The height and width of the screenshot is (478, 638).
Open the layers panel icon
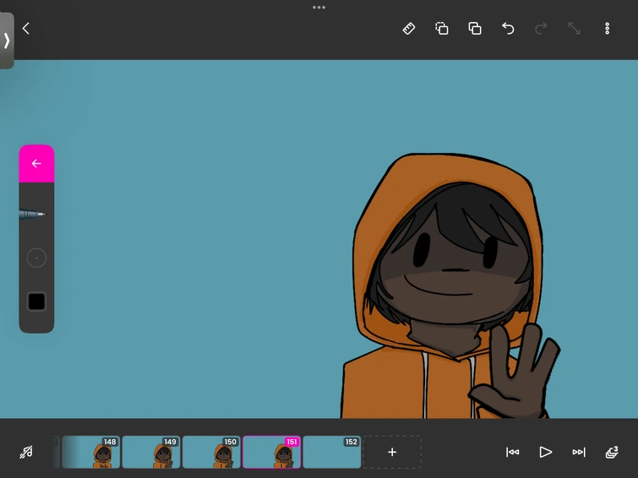pyautogui.click(x=612, y=453)
